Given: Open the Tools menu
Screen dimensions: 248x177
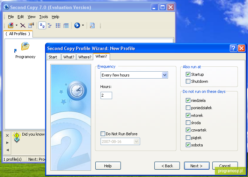Looking at the screenshot, I should 44,17.
